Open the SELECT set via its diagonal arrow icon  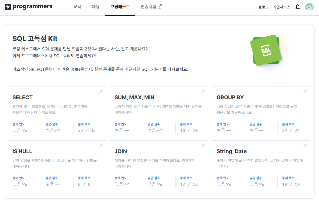pyautogui.click(x=100, y=92)
